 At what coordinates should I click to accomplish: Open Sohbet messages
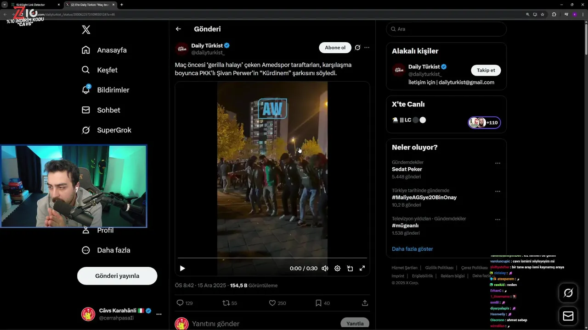coord(101,110)
